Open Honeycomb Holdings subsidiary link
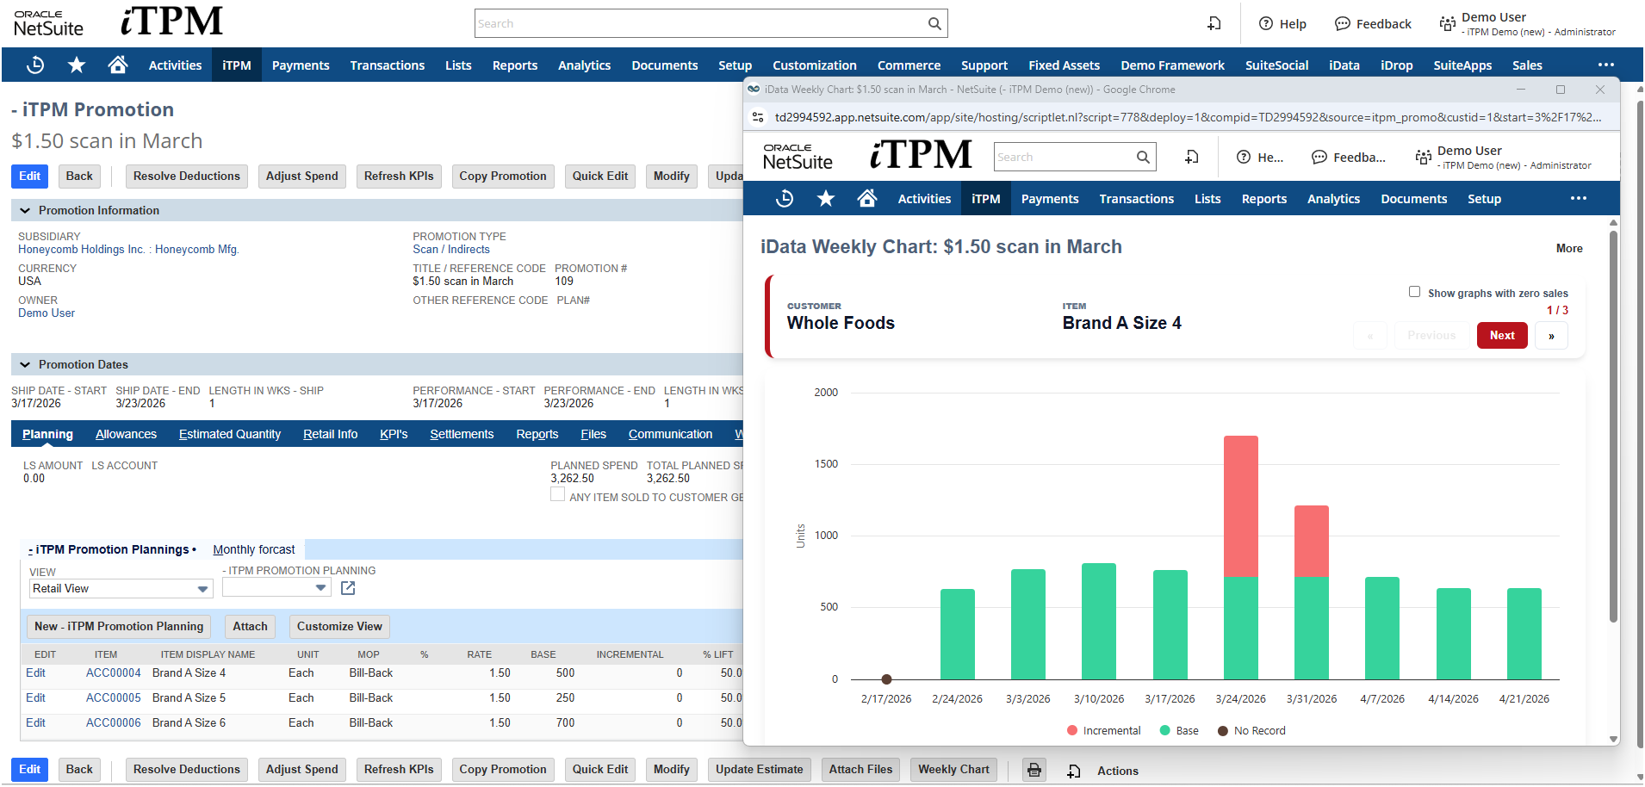Image resolution: width=1645 pixels, height=787 pixels. (128, 249)
